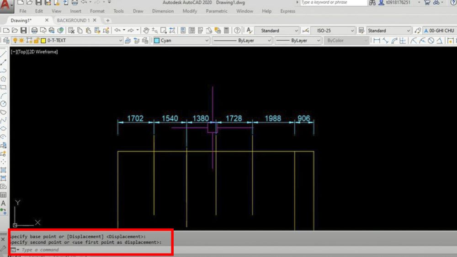
Task: Click the Layer Previous icon
Action: [x=136, y=41]
